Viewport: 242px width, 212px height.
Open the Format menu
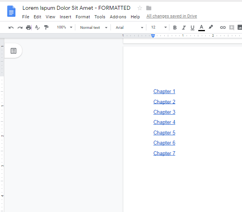[83, 17]
